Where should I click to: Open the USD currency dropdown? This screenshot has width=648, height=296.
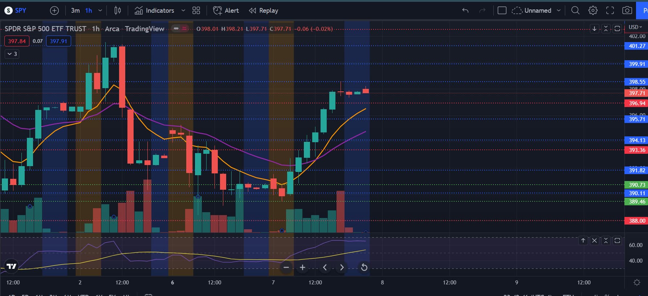coord(635,27)
